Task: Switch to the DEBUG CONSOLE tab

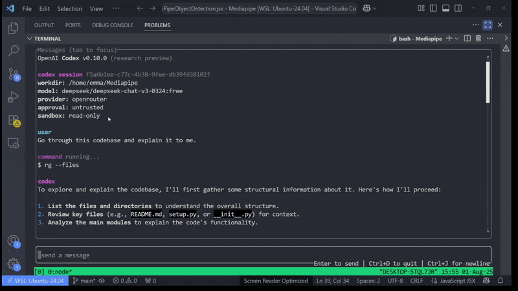Action: pos(112,25)
